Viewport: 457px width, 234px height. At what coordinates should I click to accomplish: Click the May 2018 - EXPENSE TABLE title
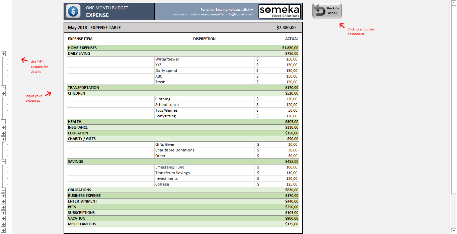(94, 28)
